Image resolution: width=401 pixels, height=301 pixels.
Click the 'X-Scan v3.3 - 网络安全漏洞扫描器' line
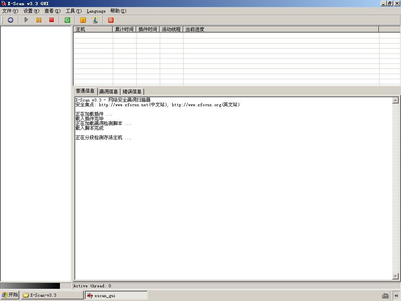point(113,100)
